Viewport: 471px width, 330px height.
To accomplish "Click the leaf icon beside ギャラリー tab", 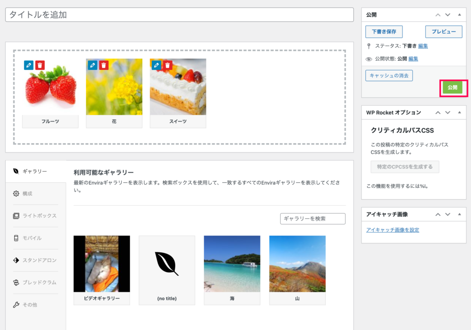I will 16,171.
